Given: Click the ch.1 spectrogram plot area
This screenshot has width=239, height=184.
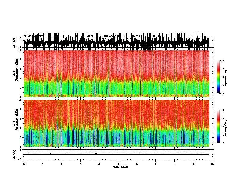Looking at the screenshot, I should (116, 73).
